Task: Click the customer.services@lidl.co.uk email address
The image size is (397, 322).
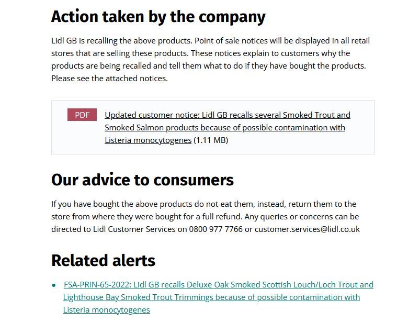Action: tap(307, 229)
